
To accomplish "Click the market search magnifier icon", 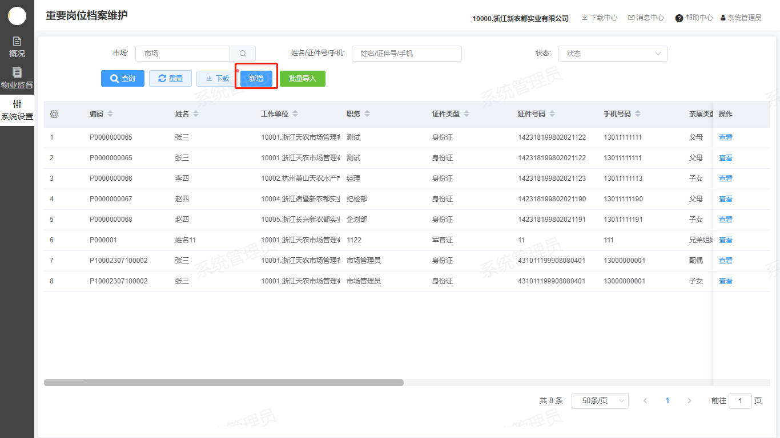I will [x=243, y=54].
